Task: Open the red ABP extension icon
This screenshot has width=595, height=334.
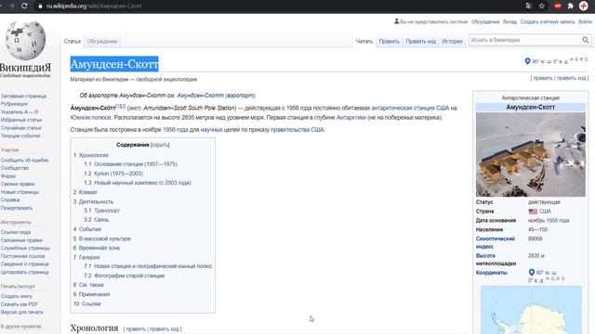Action: (x=558, y=6)
